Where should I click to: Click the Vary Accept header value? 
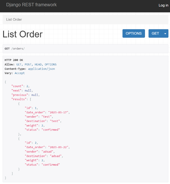20,73
